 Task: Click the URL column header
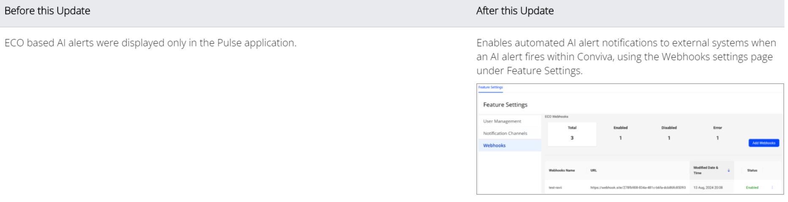593,170
